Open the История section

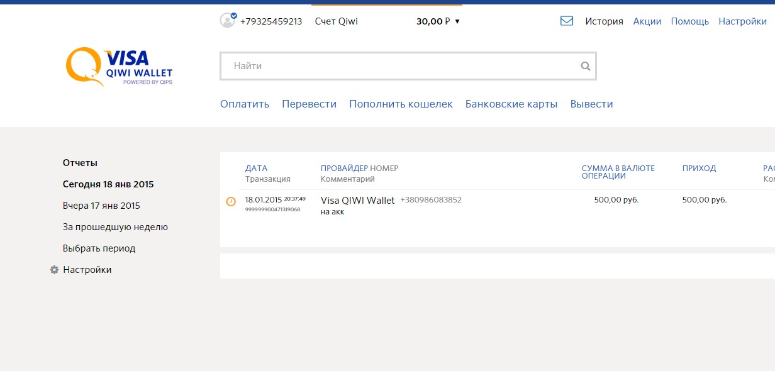[604, 21]
